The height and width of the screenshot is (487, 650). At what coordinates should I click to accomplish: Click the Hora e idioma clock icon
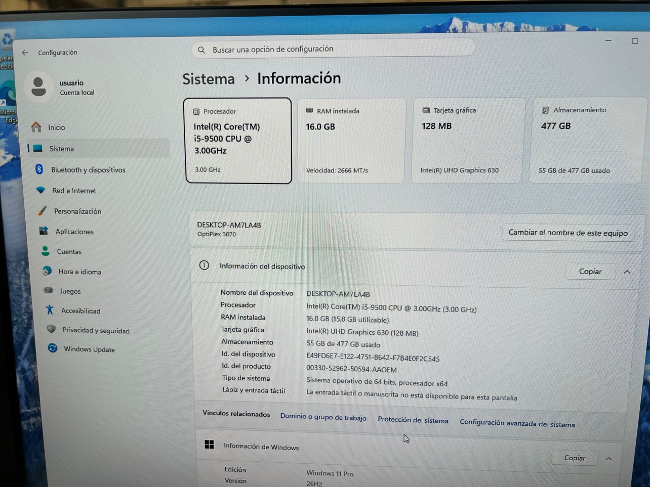tap(47, 271)
